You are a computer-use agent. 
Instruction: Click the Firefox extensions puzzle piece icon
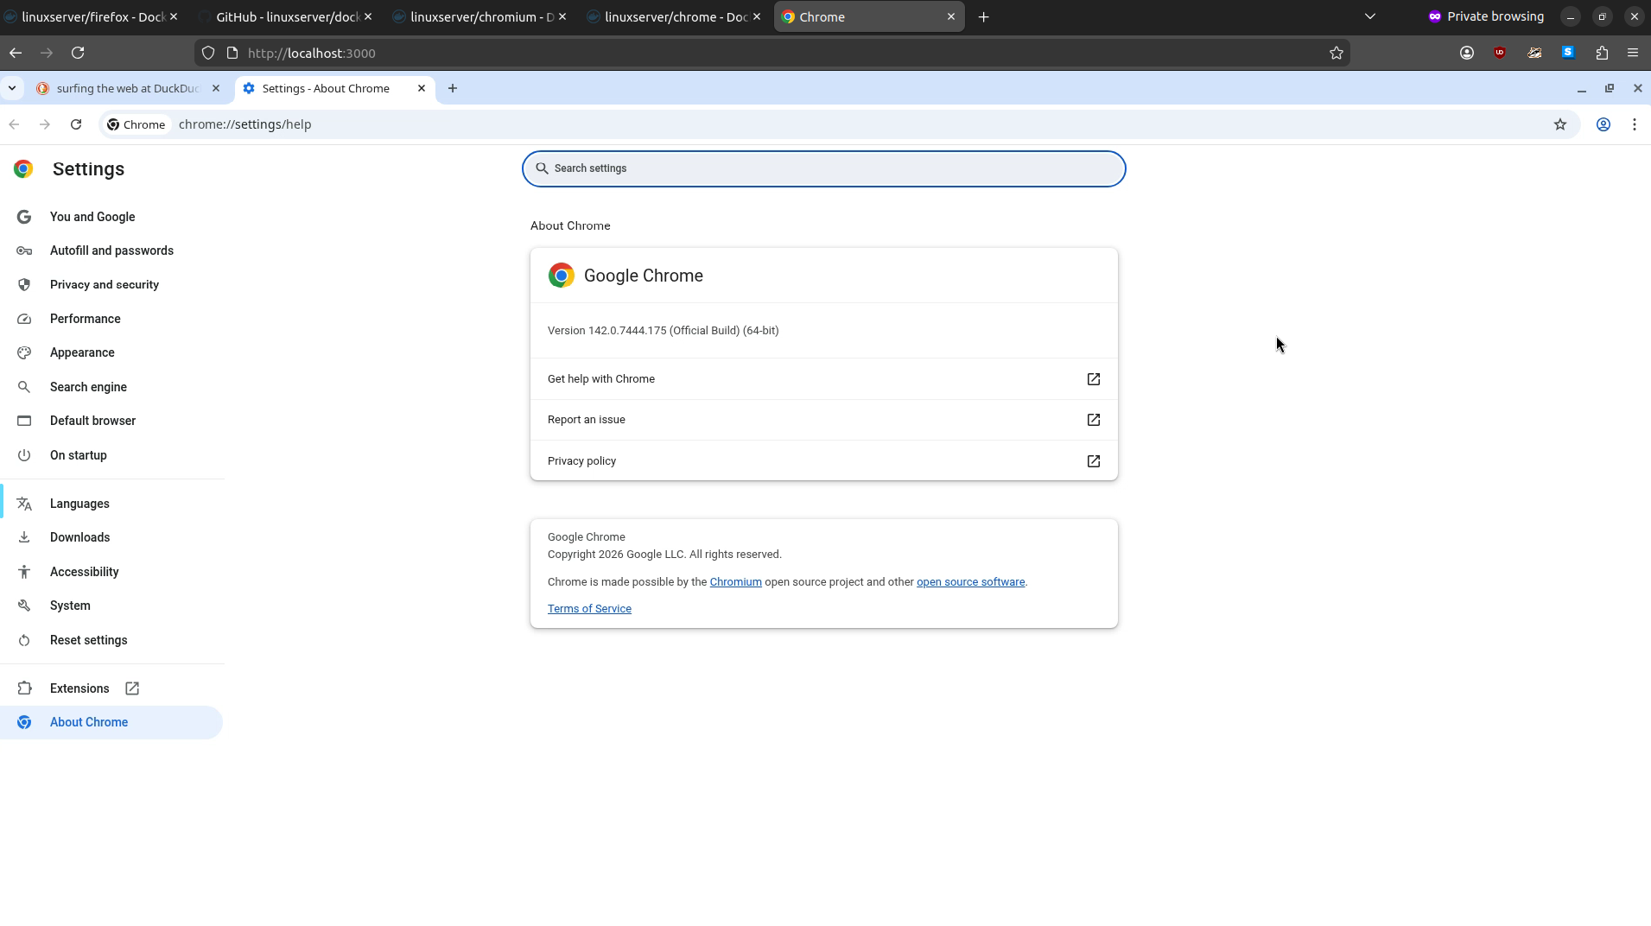1603,53
